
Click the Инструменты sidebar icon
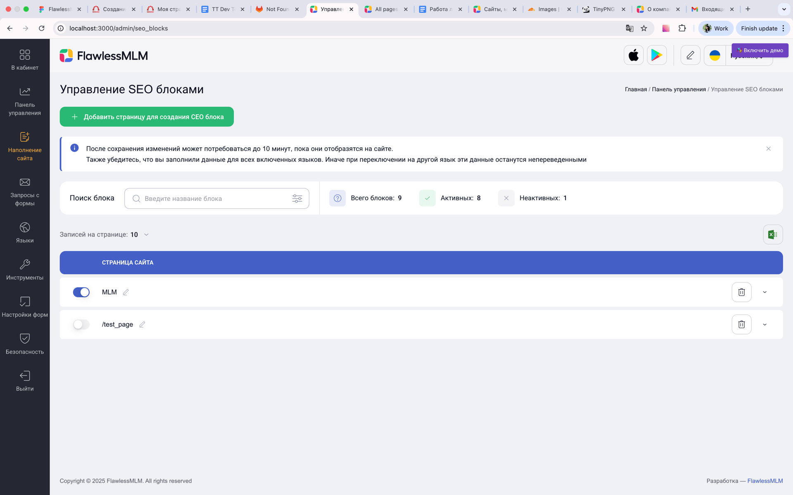click(x=25, y=269)
